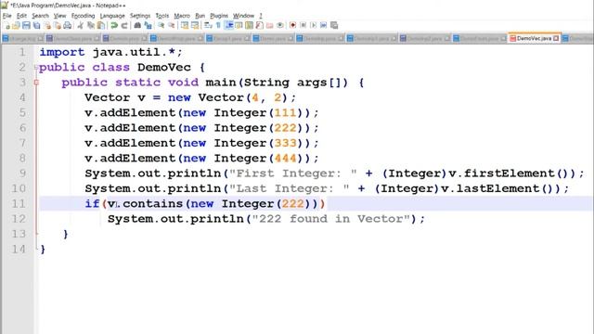Image resolution: width=594 pixels, height=334 pixels.
Task: Close the DemoVec.java tab
Action: click(x=556, y=38)
